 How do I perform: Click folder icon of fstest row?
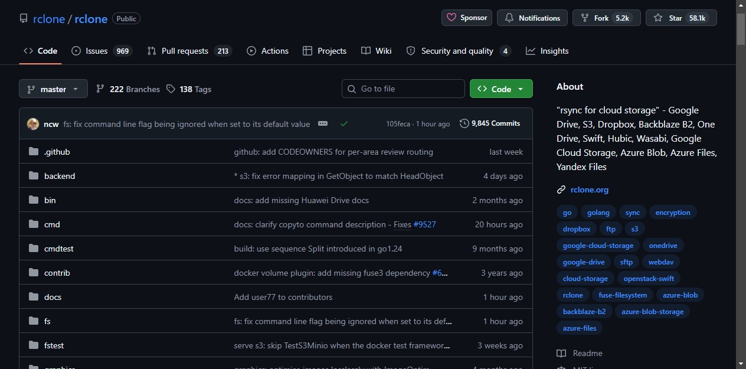pos(34,345)
